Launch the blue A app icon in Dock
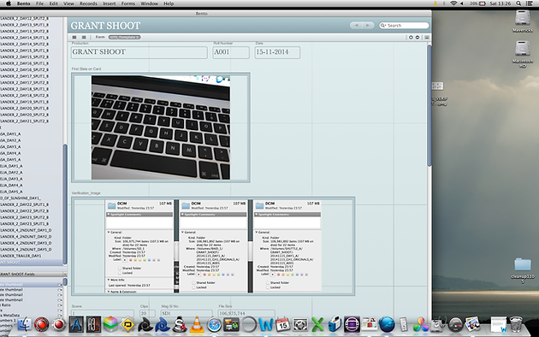The image size is (539, 337). click(x=76, y=325)
